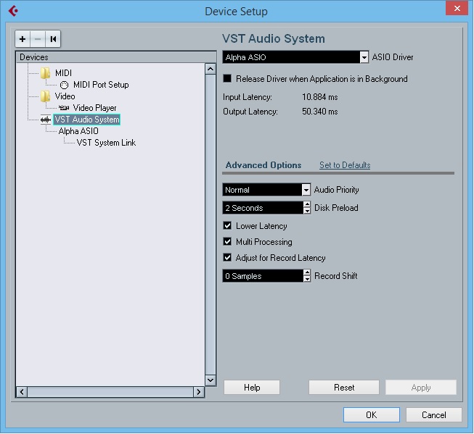Click the VST Audio System waveform icon

coord(46,120)
